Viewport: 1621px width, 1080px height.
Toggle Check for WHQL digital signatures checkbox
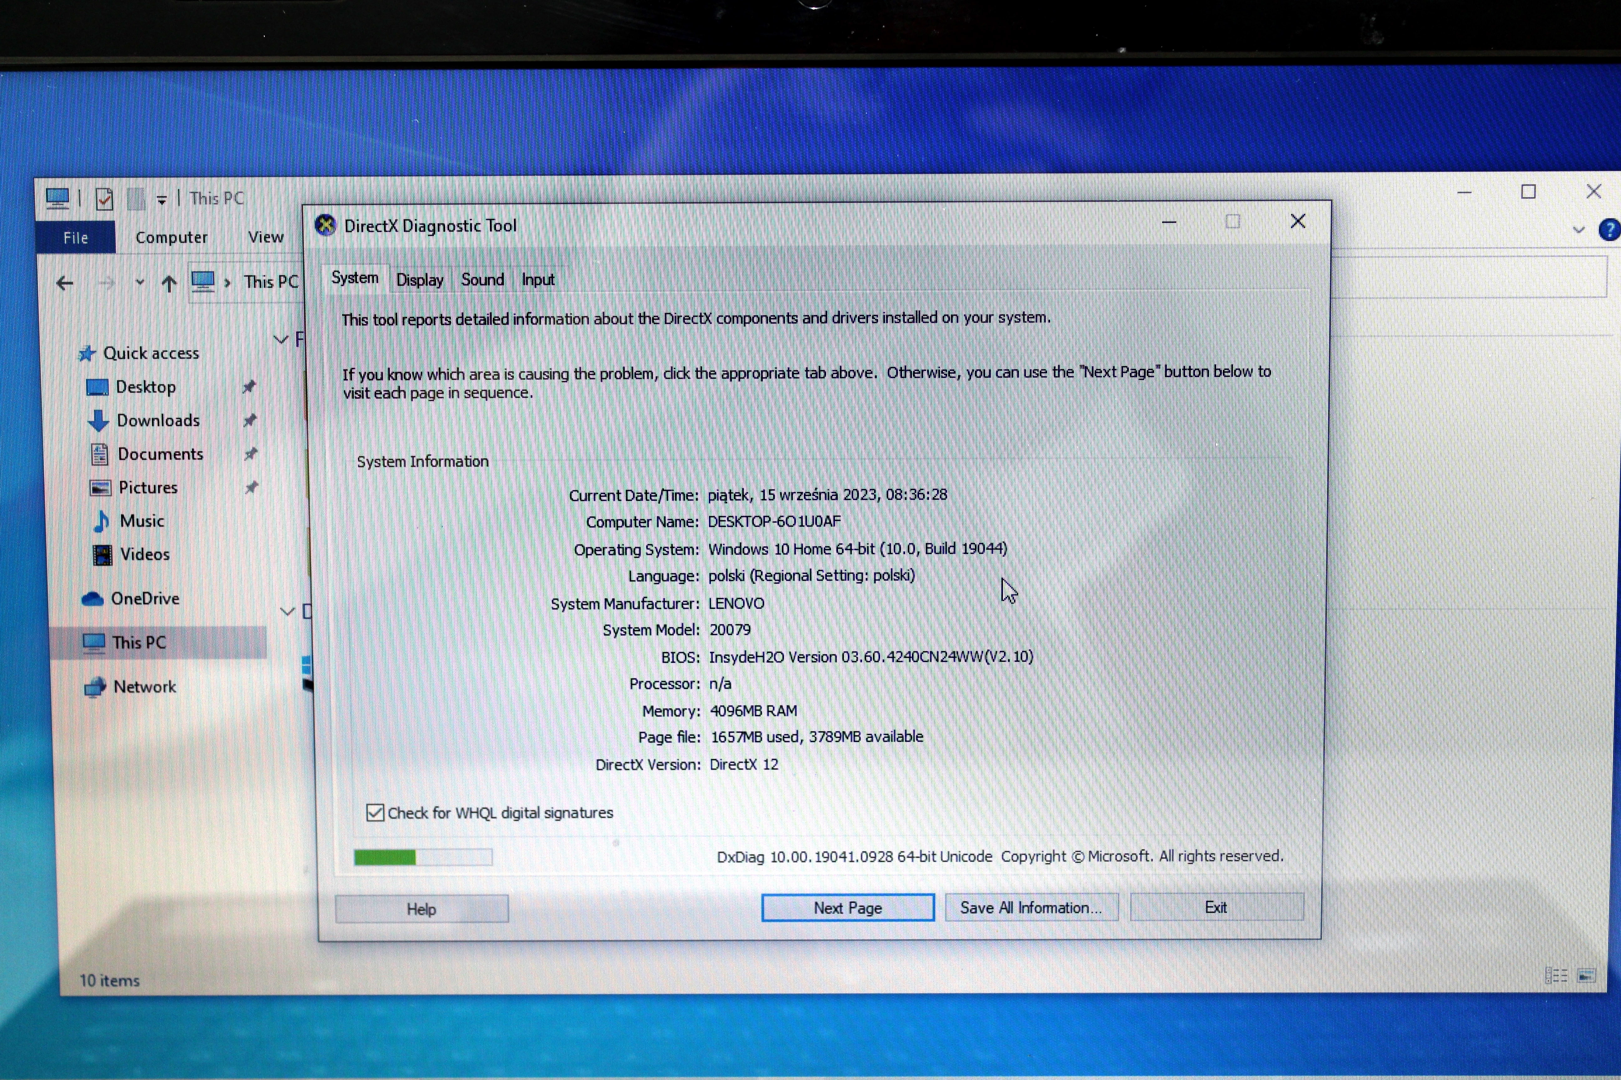375,813
